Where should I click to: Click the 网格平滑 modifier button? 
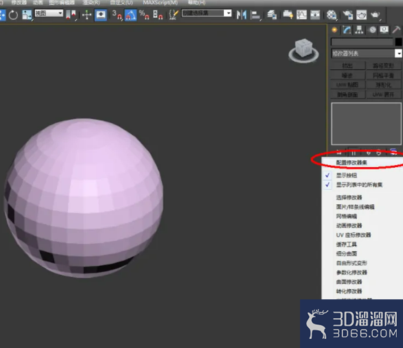tap(384, 75)
